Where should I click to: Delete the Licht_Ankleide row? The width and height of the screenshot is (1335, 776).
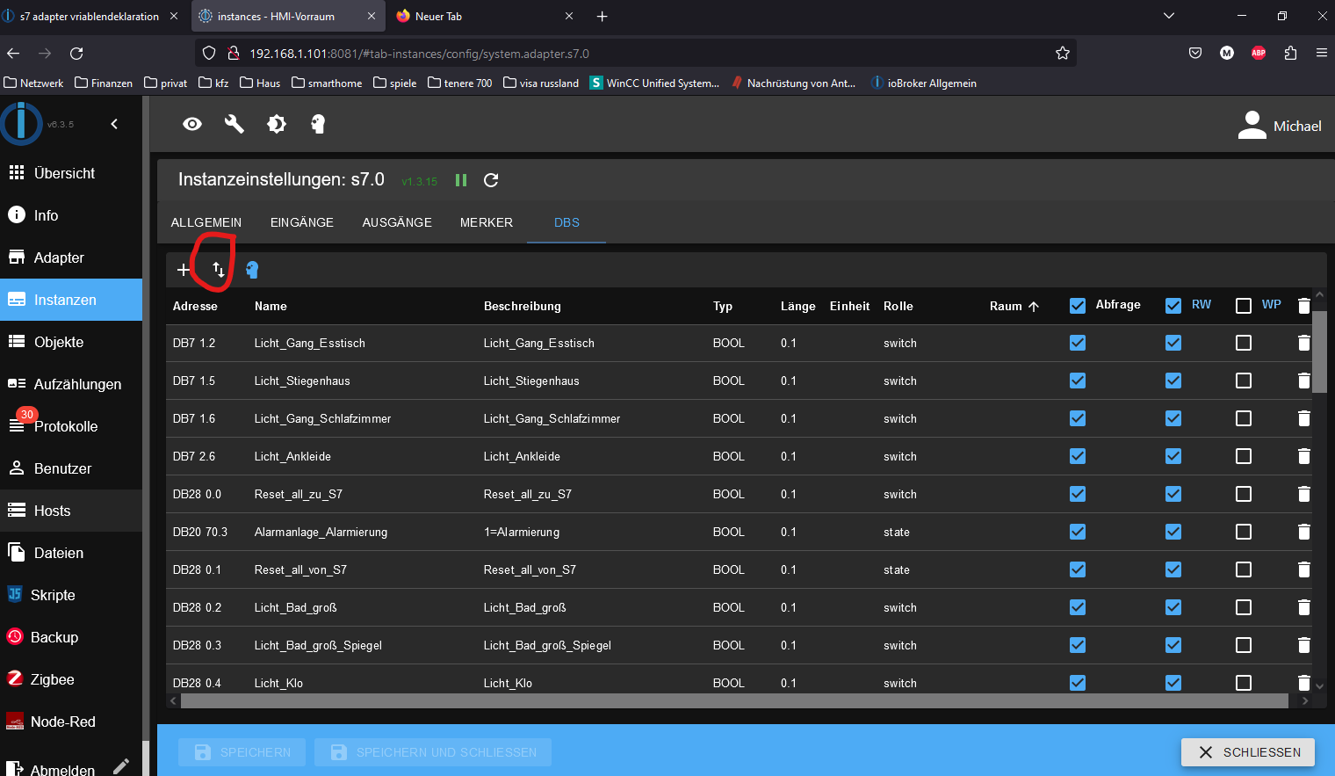coord(1304,456)
